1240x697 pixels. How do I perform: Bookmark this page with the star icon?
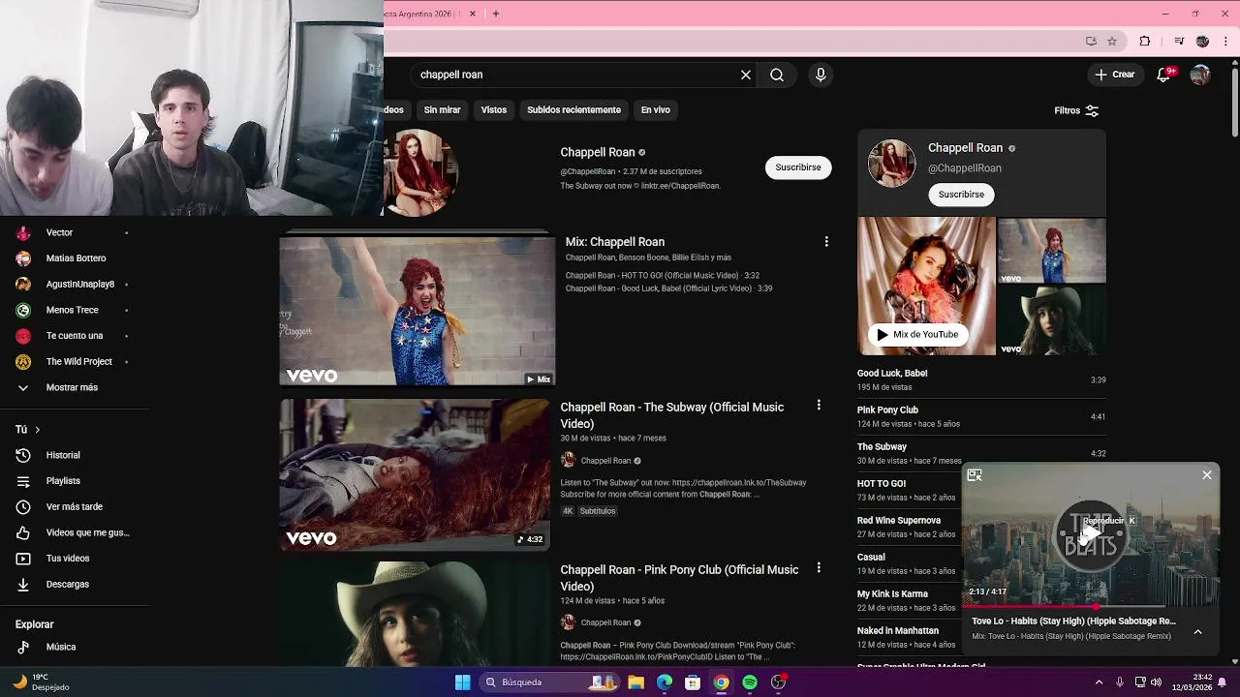pyautogui.click(x=1112, y=41)
